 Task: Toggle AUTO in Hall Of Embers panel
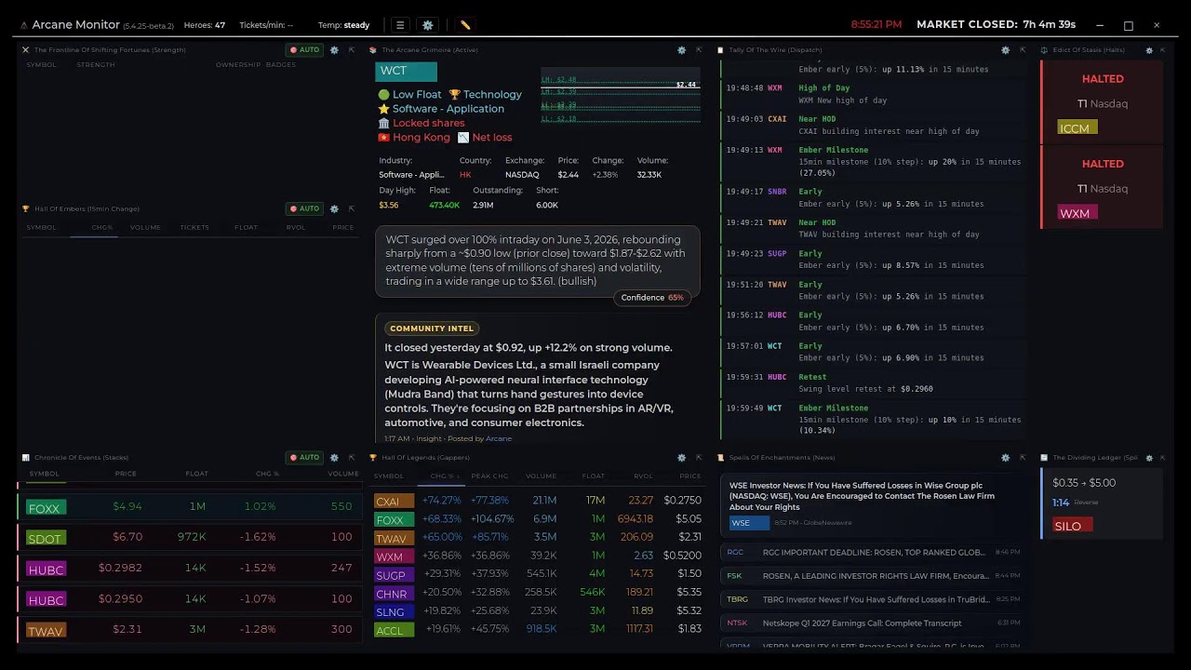tap(304, 208)
